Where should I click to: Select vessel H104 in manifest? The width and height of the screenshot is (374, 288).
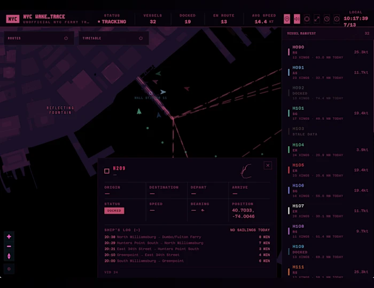click(x=328, y=150)
